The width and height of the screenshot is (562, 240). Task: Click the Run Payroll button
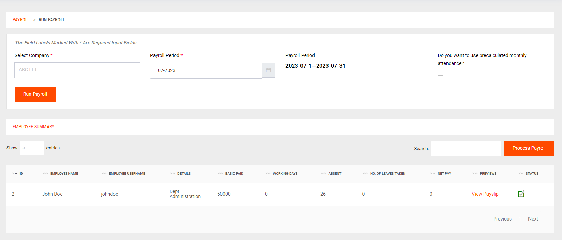click(35, 94)
